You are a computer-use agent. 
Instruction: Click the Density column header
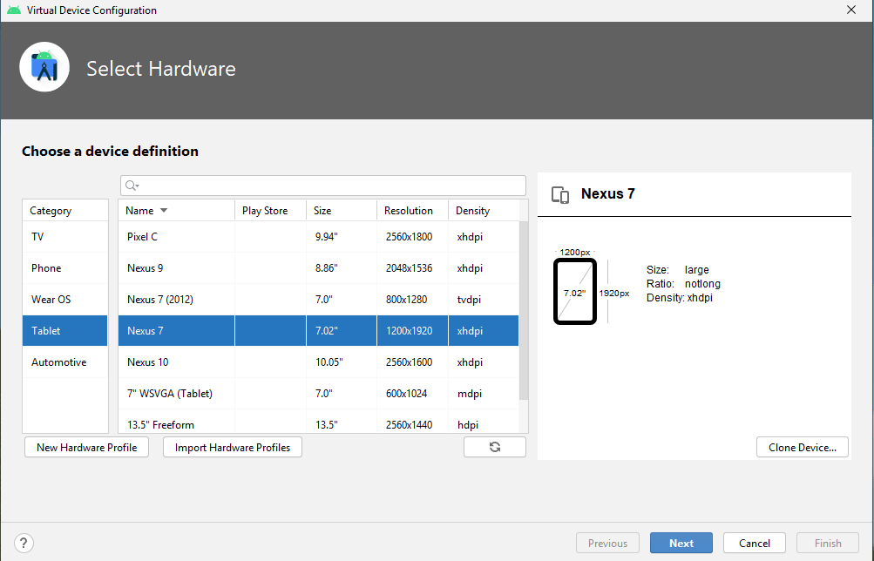pos(484,211)
